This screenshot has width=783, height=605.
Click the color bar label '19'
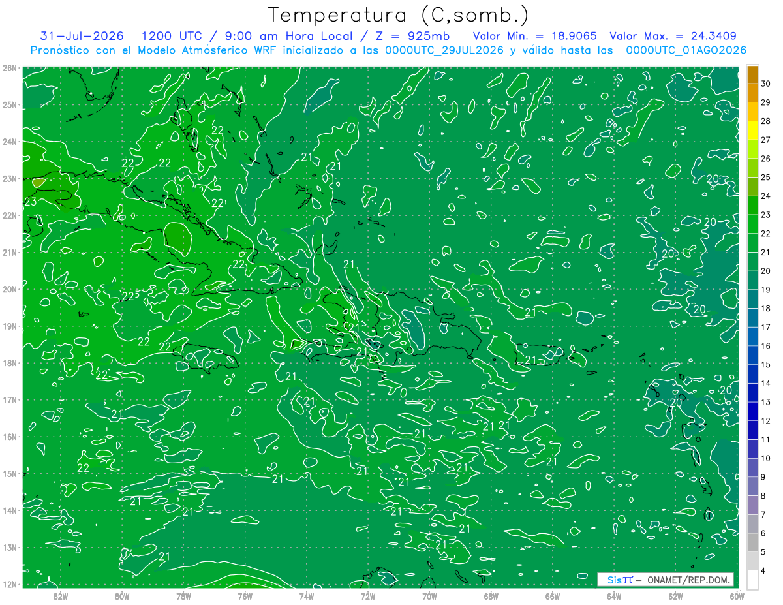click(x=766, y=290)
